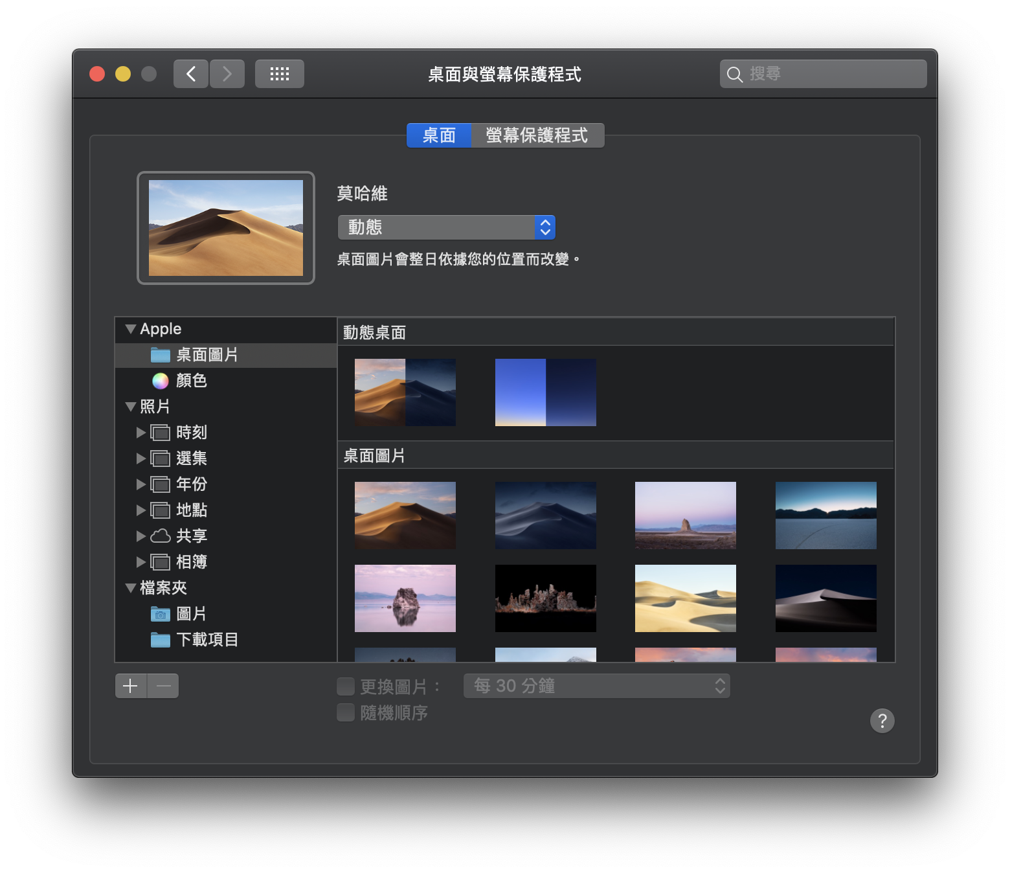Select 時刻 in the photos list
Image resolution: width=1010 pixels, height=873 pixels.
226,433
